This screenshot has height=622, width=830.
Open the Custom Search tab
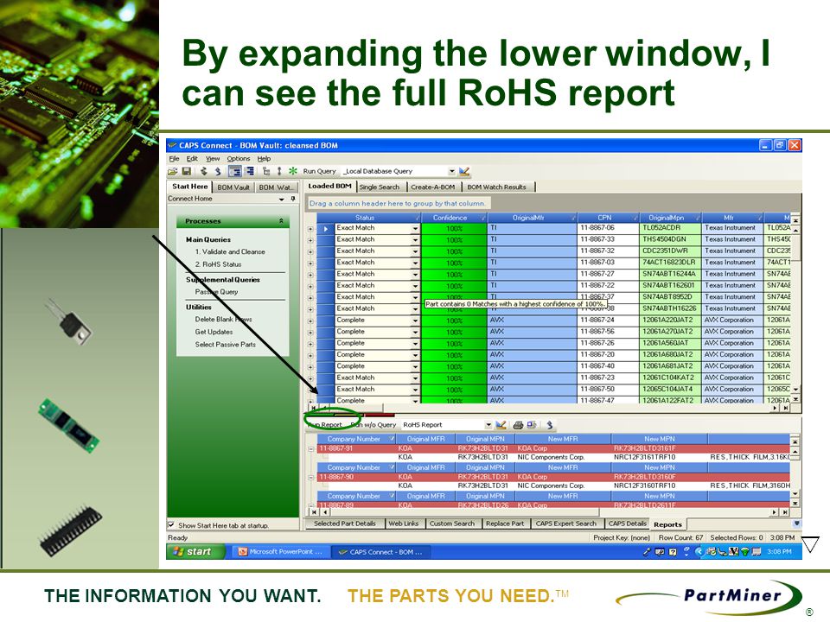pos(452,524)
